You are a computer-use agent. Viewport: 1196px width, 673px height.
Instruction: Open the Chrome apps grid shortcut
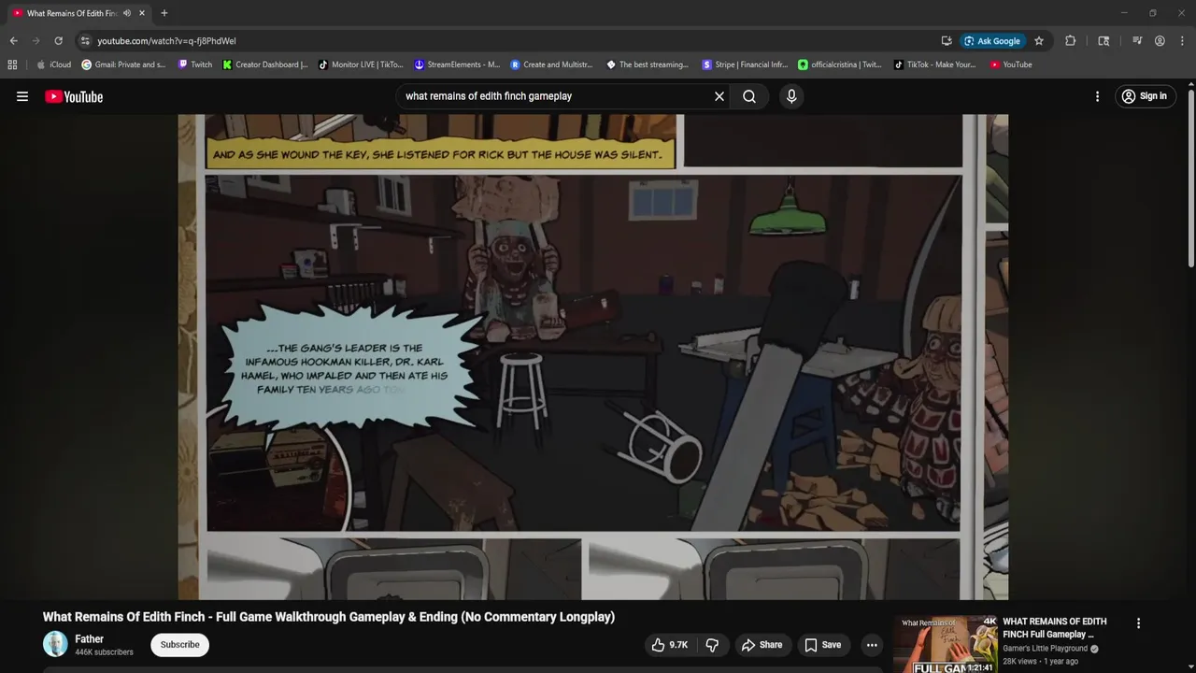[12, 64]
